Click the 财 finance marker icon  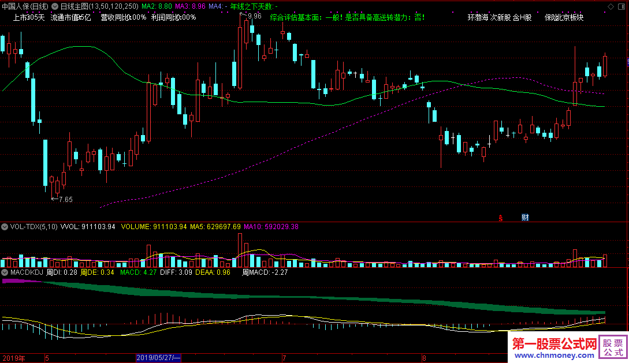525,218
